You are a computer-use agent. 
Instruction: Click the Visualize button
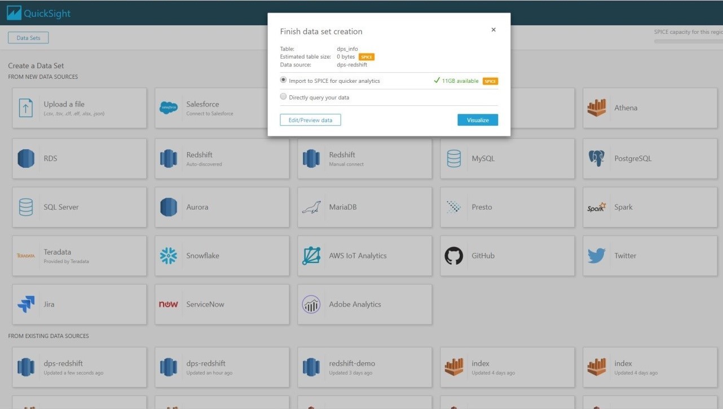coord(478,120)
